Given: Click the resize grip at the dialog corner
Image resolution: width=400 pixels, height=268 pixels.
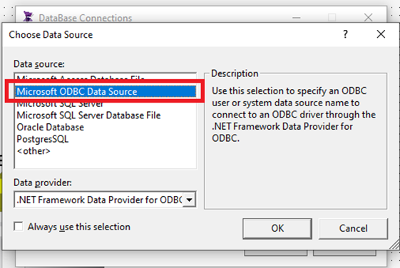Looking at the screenshot, I should [394, 244].
